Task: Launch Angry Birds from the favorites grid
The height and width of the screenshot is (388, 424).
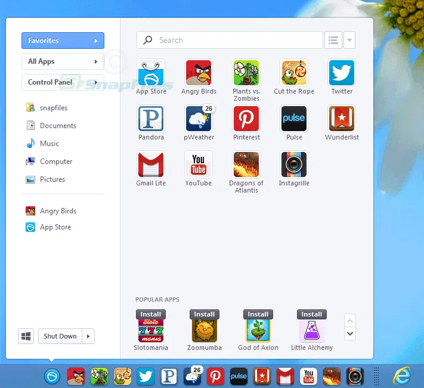Action: pos(199,73)
